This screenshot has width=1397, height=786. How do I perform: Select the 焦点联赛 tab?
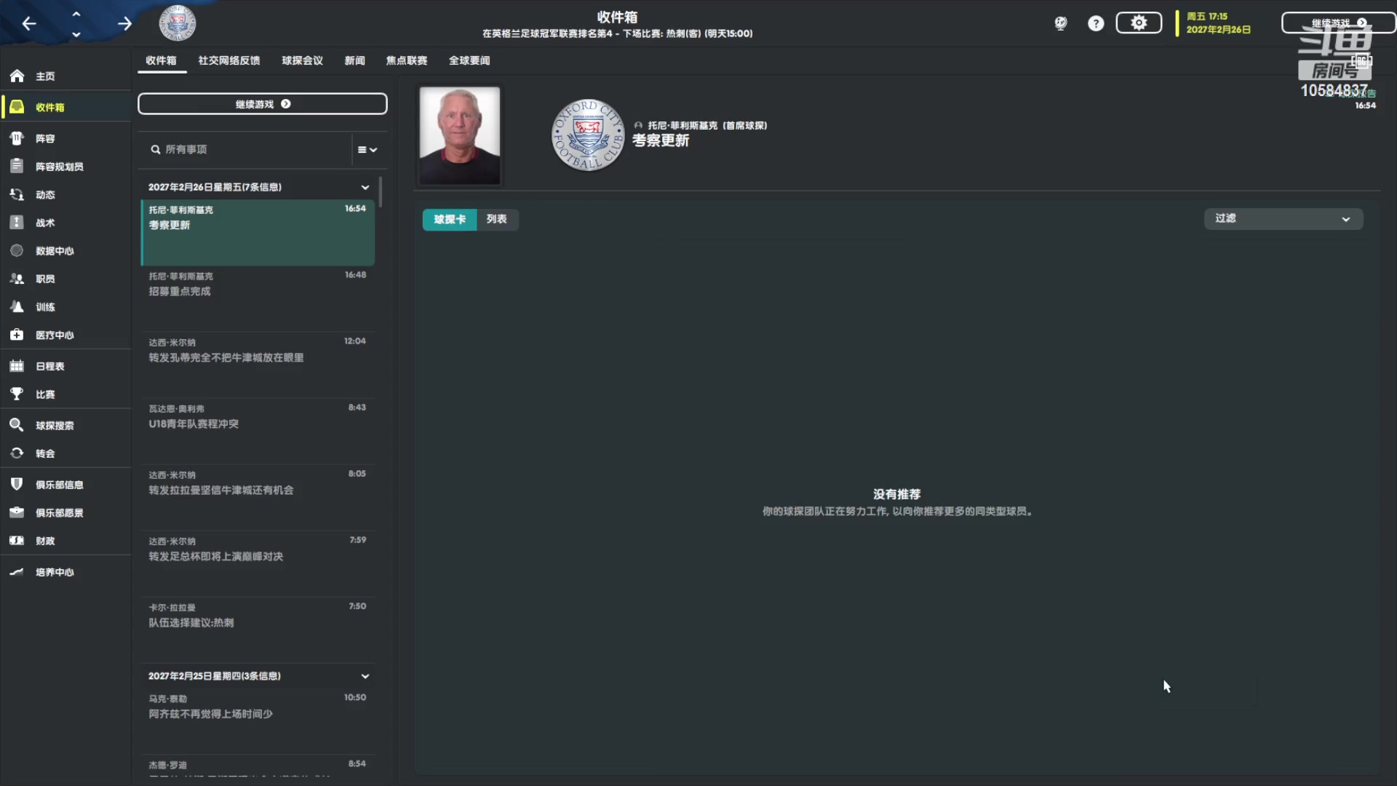click(407, 60)
